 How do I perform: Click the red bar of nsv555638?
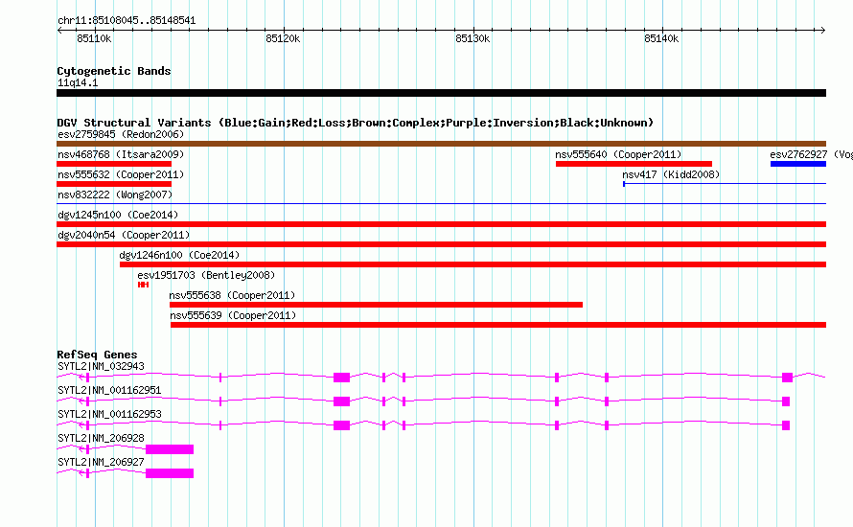(x=376, y=305)
